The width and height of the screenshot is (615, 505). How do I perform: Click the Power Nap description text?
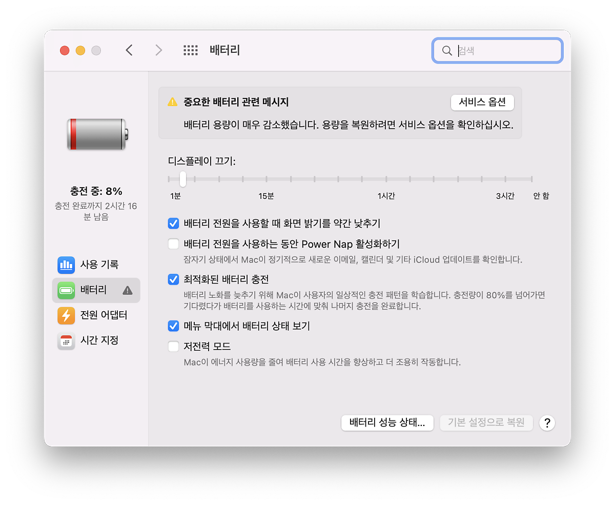click(x=353, y=259)
